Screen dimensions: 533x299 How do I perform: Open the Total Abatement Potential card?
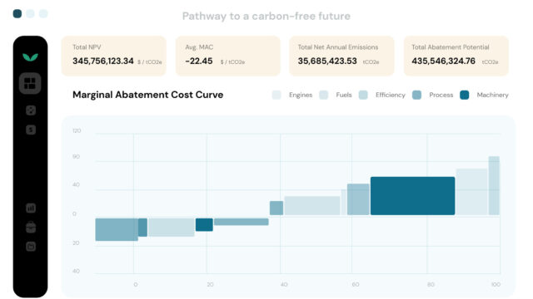[x=456, y=56]
